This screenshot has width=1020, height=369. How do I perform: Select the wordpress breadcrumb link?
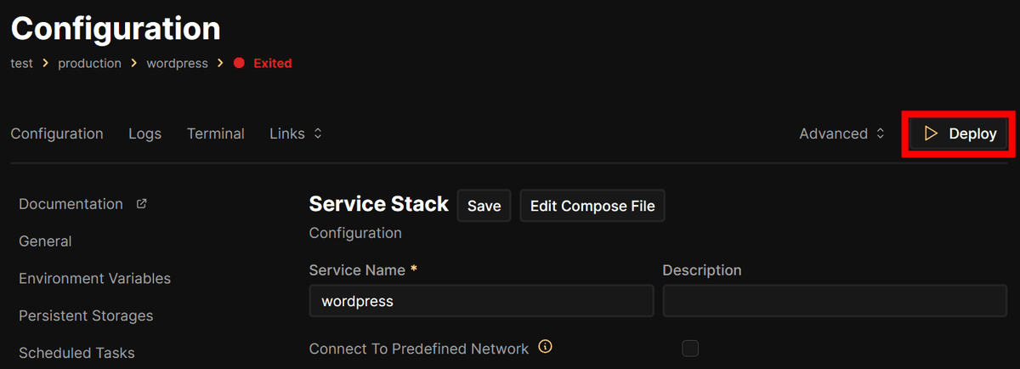coord(177,64)
